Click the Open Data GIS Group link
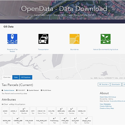This screenshot has height=125, width=125. pos(108,97)
